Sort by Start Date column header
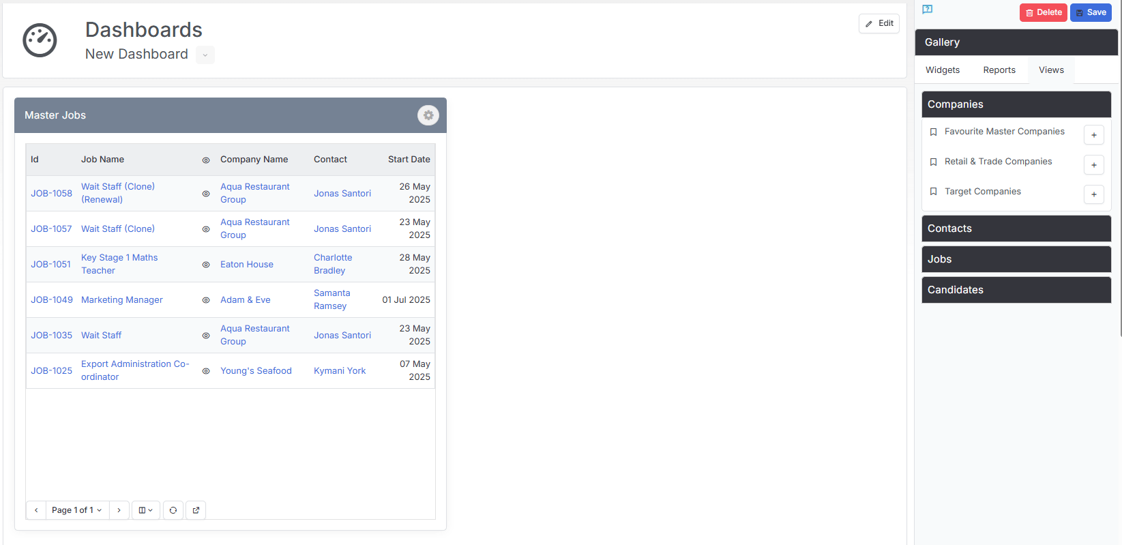 tap(409, 160)
